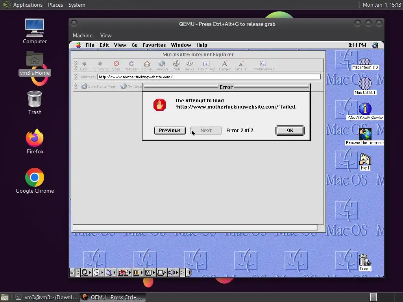This screenshot has width=403, height=302.
Task: Click the QEMU taskbar entry
Action: [113, 297]
